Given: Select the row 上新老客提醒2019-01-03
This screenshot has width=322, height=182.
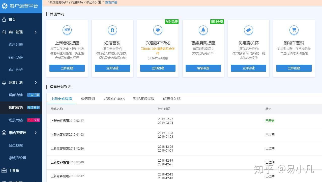Looking at the screenshot, I should point(184,135).
